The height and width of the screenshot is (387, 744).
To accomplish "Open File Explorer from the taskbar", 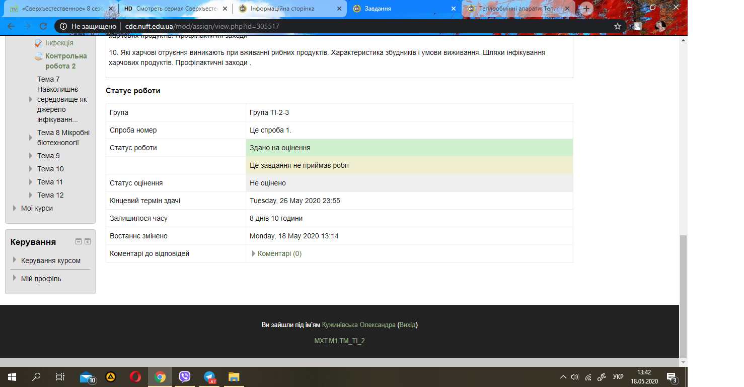I will coord(234,376).
